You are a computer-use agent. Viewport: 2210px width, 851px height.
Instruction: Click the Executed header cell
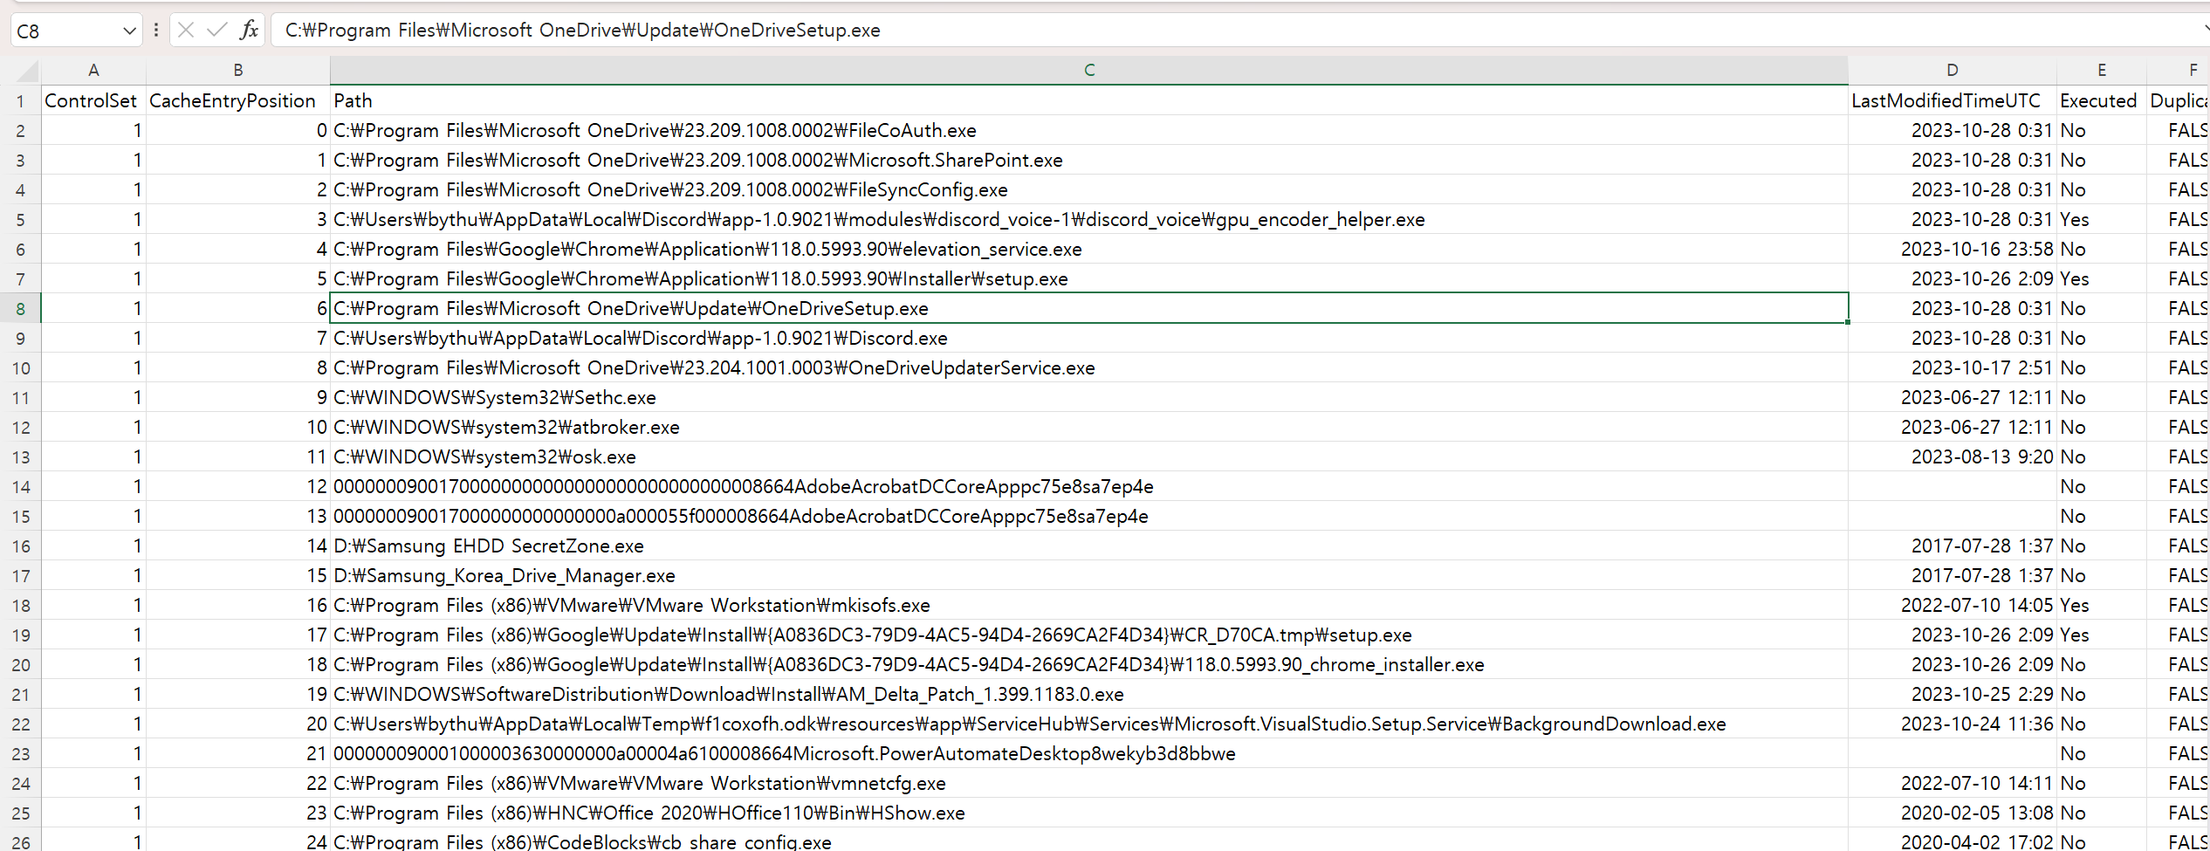[x=2102, y=101]
